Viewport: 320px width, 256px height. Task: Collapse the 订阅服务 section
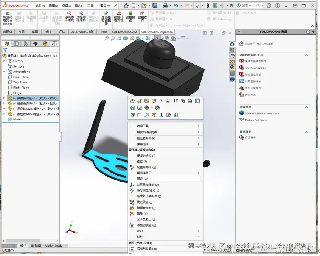pyautogui.click(x=306, y=132)
